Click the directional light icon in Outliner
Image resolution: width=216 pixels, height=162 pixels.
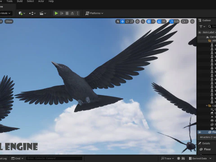click(x=212, y=109)
